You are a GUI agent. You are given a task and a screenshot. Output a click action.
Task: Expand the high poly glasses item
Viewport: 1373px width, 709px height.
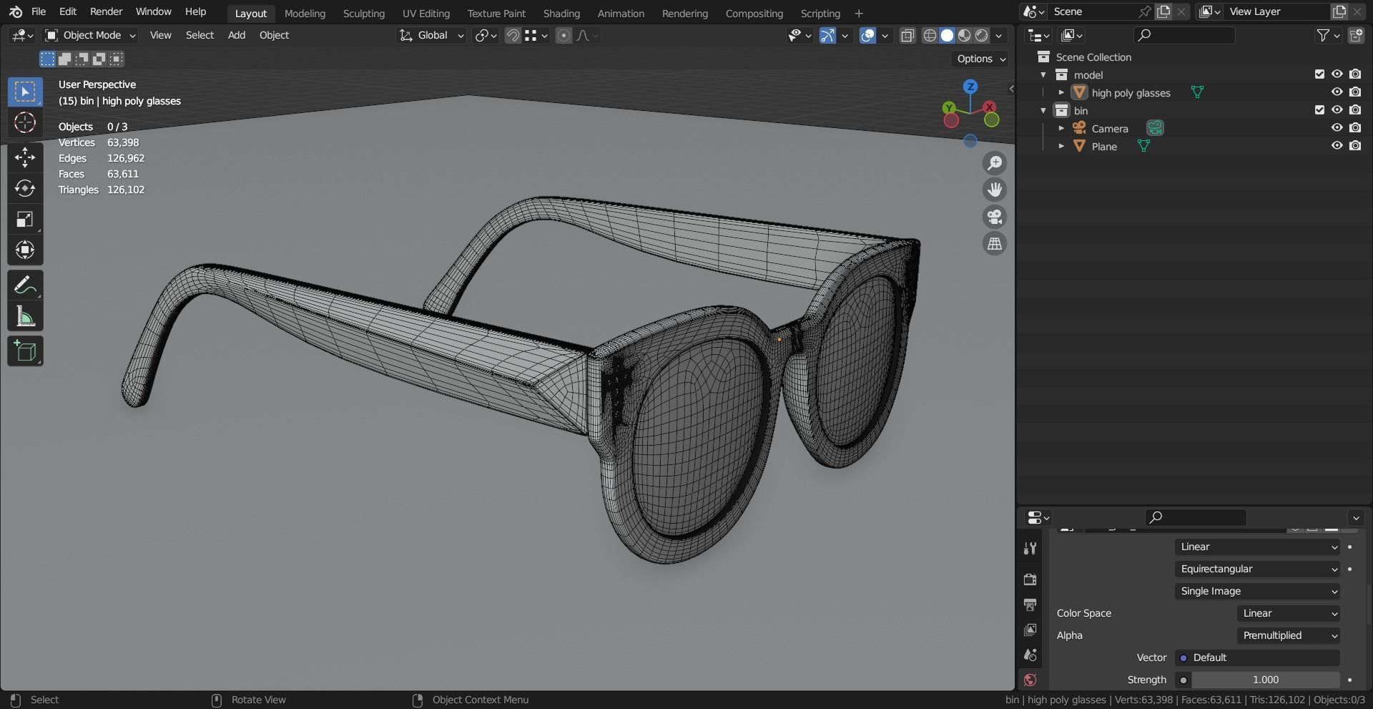pos(1061,92)
